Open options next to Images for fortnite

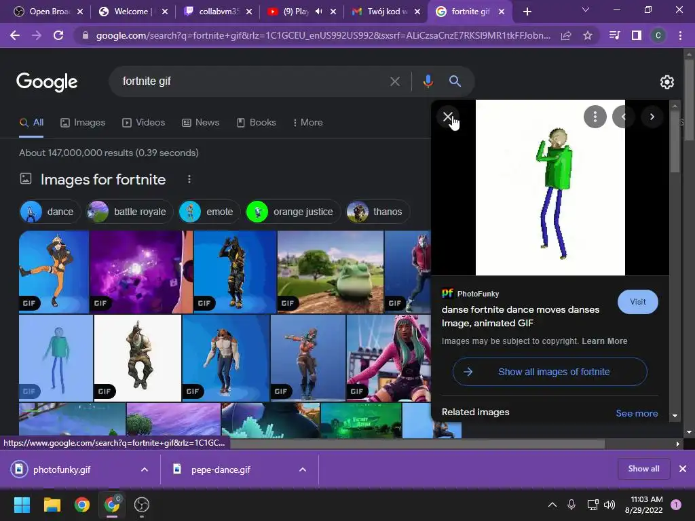coord(189,179)
